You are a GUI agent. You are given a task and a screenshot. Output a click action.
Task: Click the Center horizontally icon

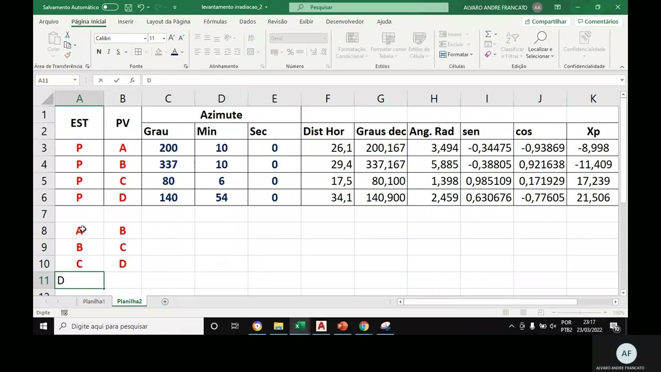[x=207, y=52]
